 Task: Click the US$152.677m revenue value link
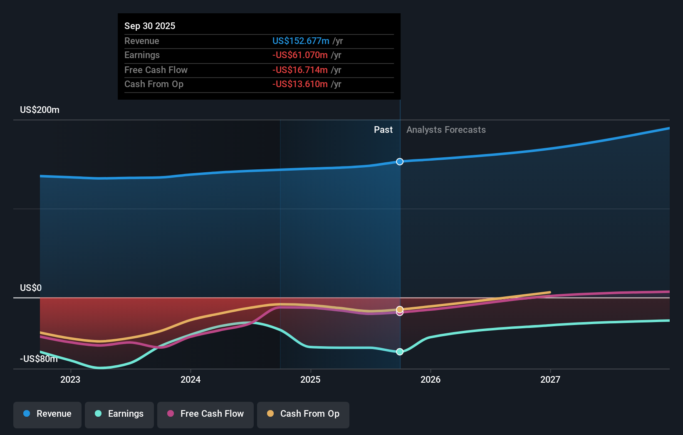[x=301, y=41]
